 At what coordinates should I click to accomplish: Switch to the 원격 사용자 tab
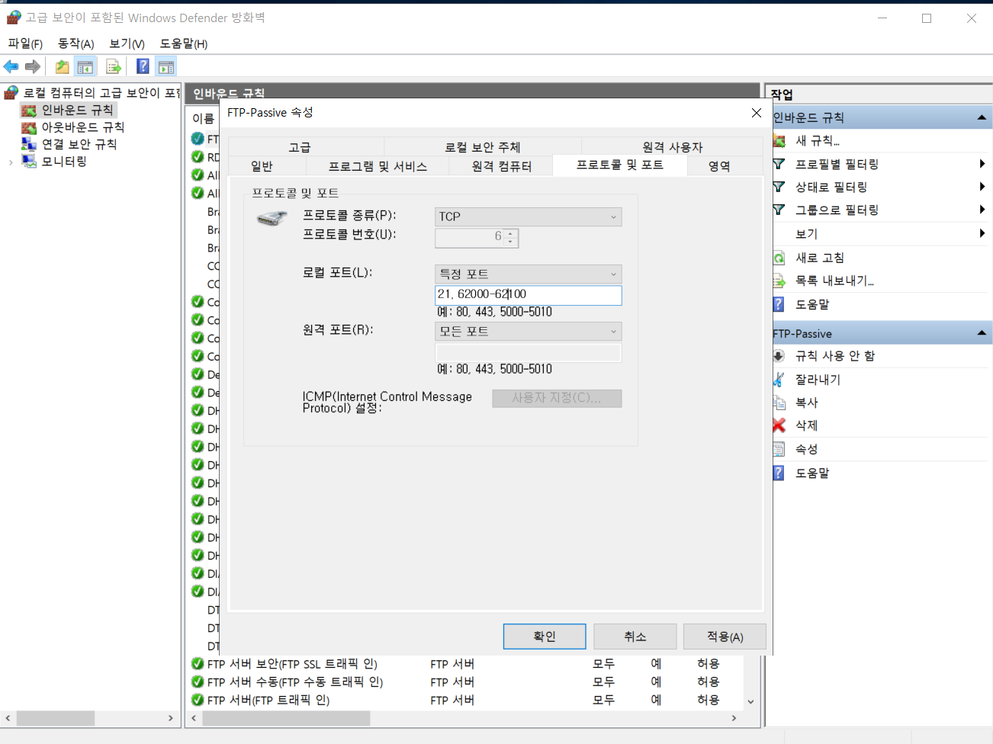pyautogui.click(x=672, y=147)
